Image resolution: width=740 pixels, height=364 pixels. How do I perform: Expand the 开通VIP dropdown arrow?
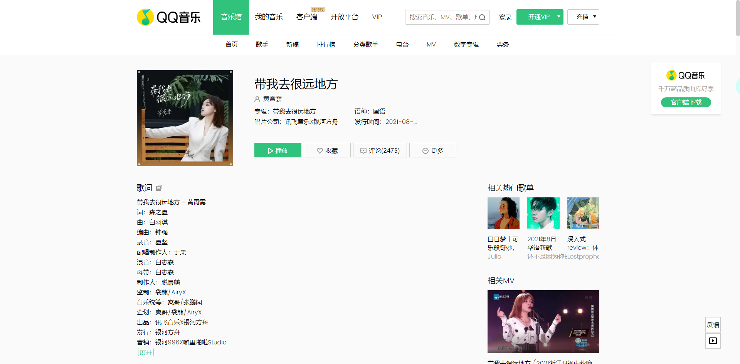[558, 17]
